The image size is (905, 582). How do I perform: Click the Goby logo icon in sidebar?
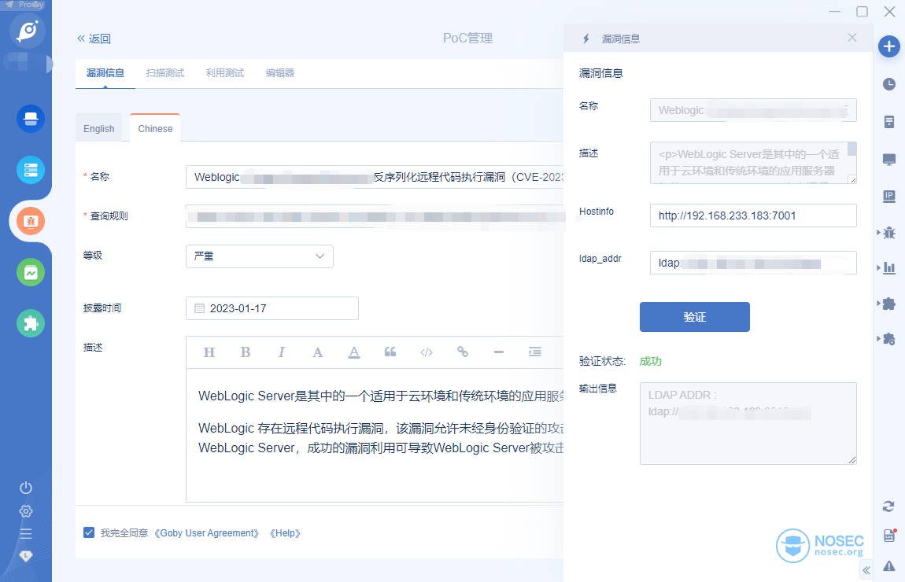[x=27, y=31]
